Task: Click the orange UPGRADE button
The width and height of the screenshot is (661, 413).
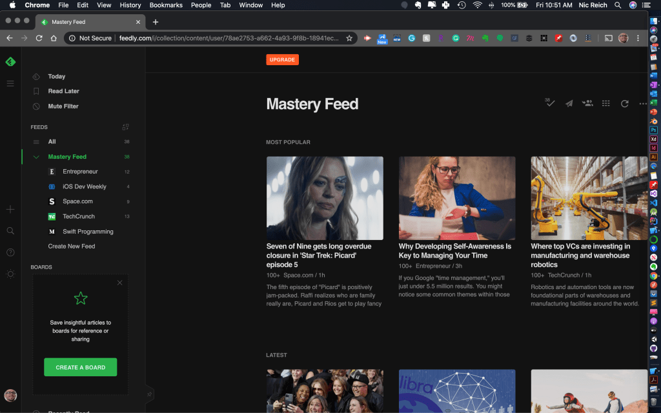Action: click(282, 60)
